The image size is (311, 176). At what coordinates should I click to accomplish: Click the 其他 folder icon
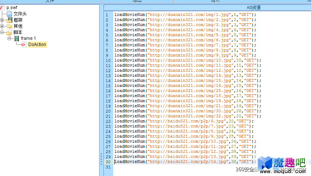click(x=9, y=26)
